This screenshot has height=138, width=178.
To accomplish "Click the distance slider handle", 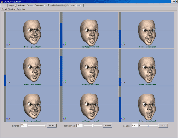I will pos(45,125).
